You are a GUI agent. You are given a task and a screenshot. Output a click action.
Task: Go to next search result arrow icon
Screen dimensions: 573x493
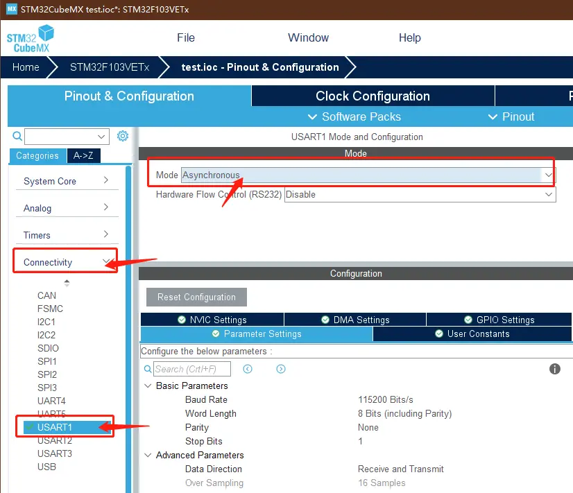click(x=281, y=369)
